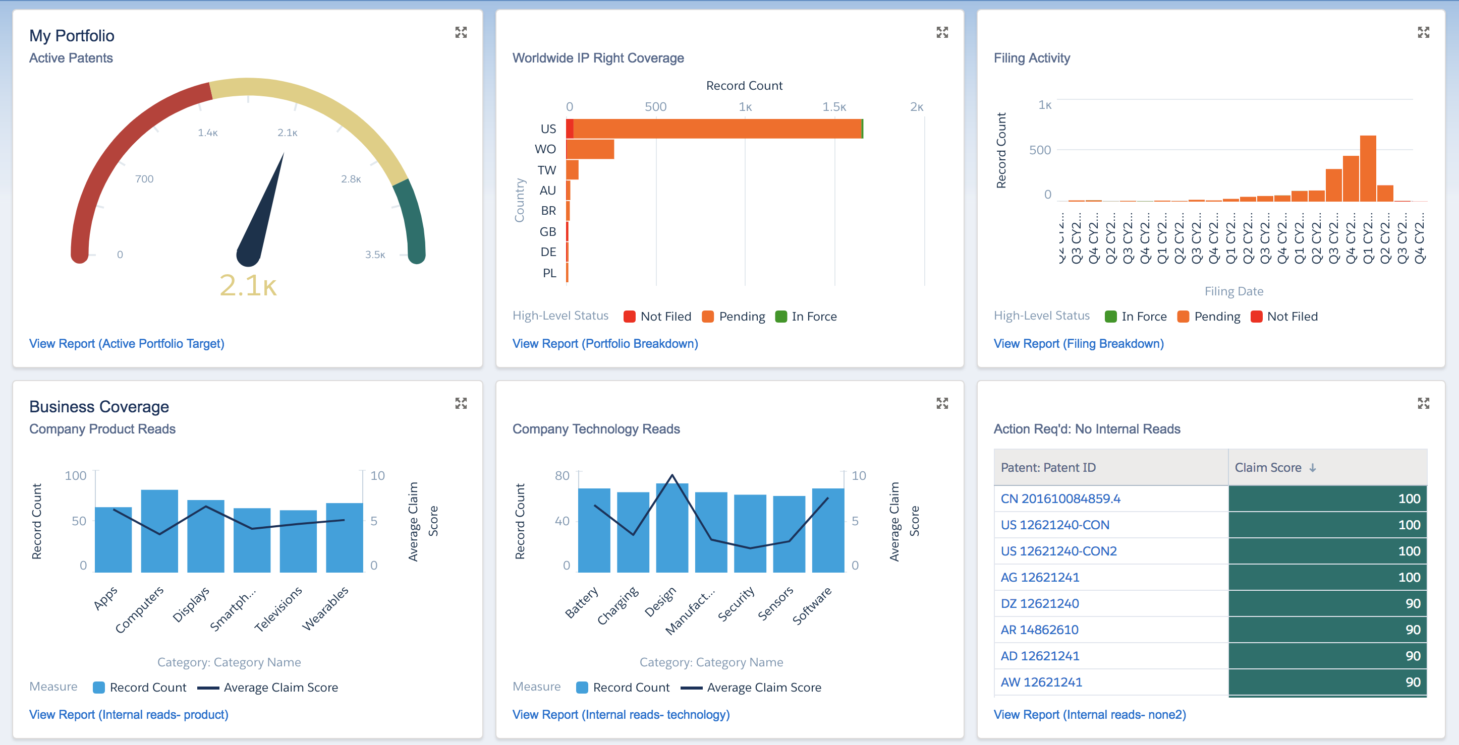Expand the Worldwide IP Right Coverage widget
The width and height of the screenshot is (1459, 745).
tap(942, 32)
